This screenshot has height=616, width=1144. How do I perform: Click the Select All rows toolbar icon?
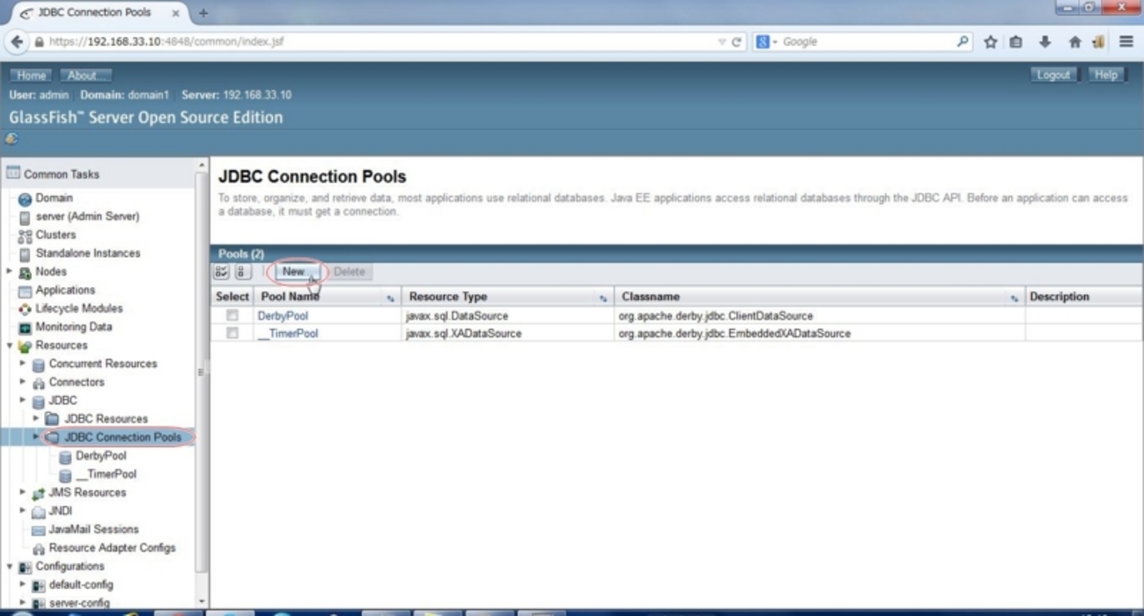222,272
